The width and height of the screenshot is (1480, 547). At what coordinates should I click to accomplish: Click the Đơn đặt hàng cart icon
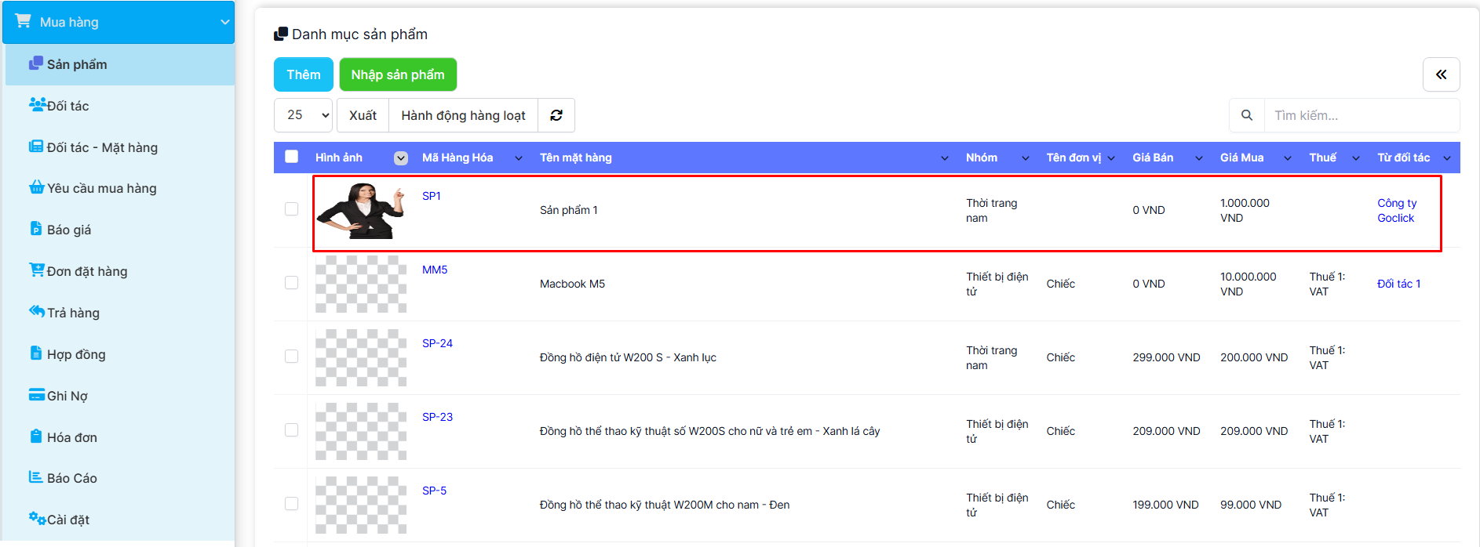[x=36, y=270]
